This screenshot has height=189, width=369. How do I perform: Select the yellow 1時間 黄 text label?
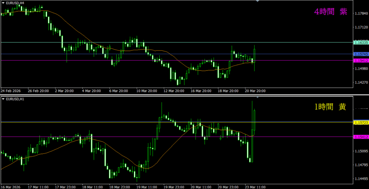click(x=330, y=107)
